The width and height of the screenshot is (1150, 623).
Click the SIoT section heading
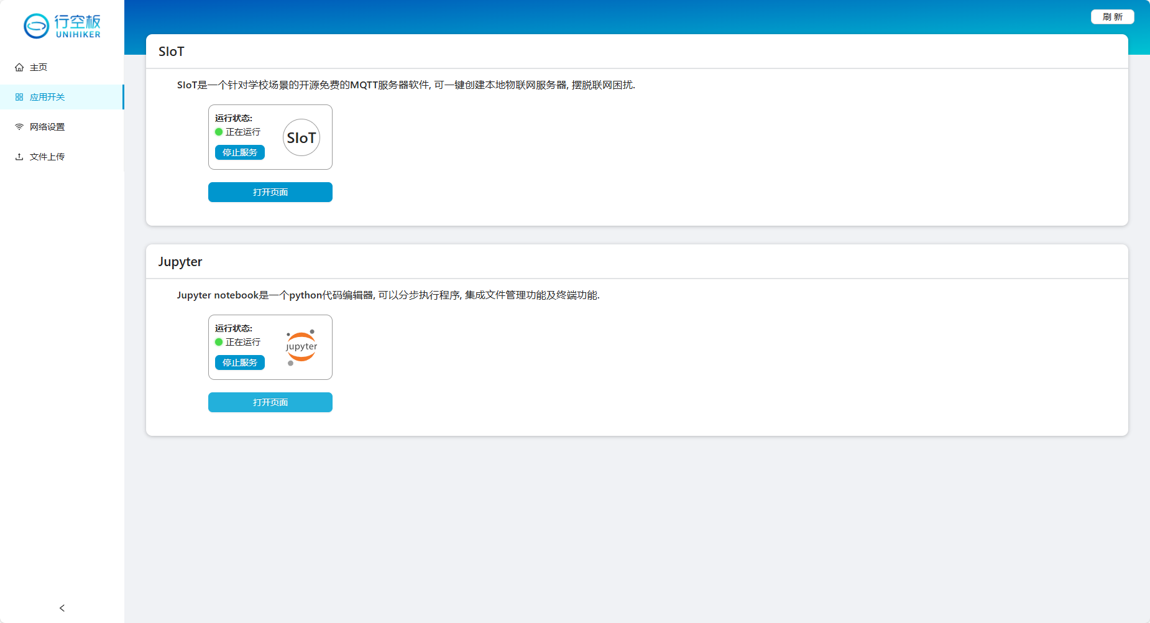[172, 52]
